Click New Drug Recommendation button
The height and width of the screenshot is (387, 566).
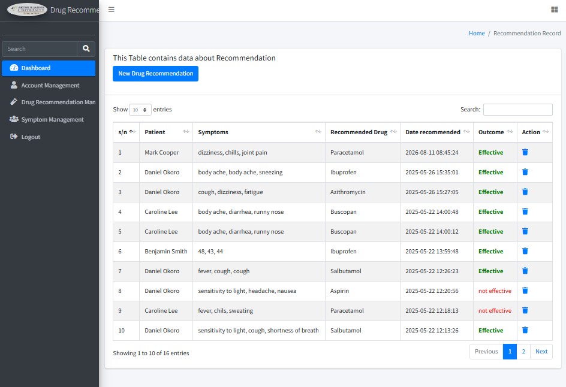click(x=155, y=74)
